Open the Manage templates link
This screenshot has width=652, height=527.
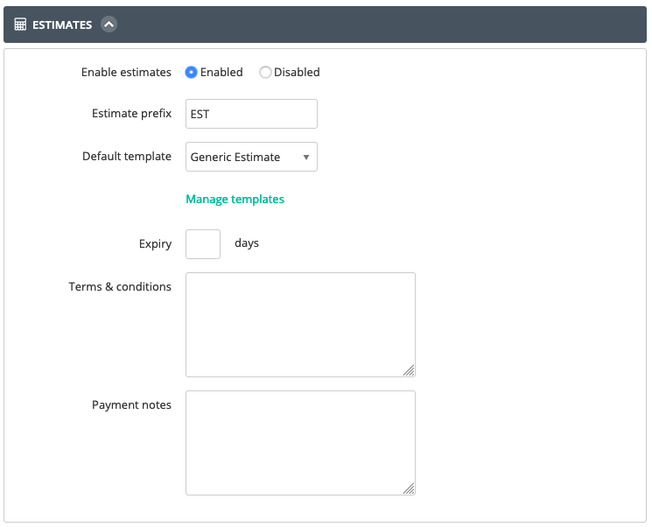point(235,200)
